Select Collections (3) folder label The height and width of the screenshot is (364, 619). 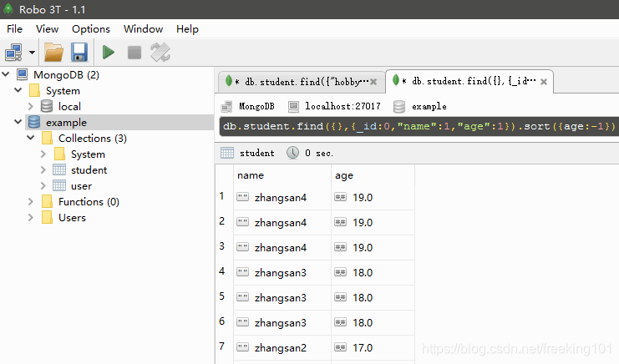point(93,139)
